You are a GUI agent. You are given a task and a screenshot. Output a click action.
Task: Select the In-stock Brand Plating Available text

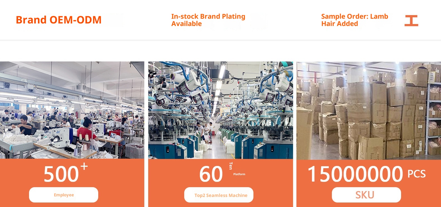(208, 20)
